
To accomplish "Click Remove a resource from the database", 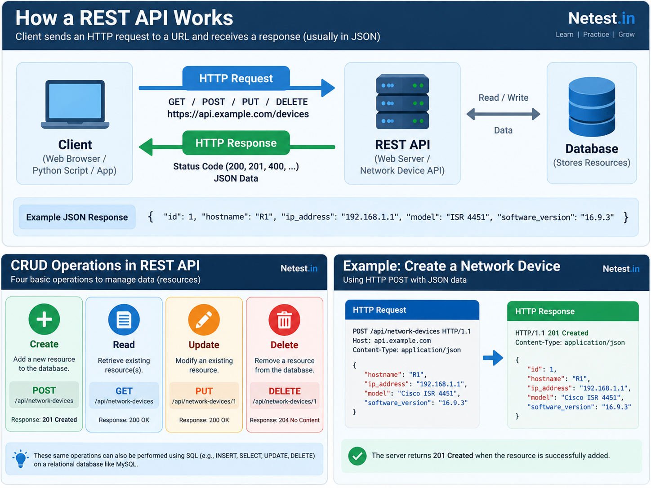I will click(285, 365).
